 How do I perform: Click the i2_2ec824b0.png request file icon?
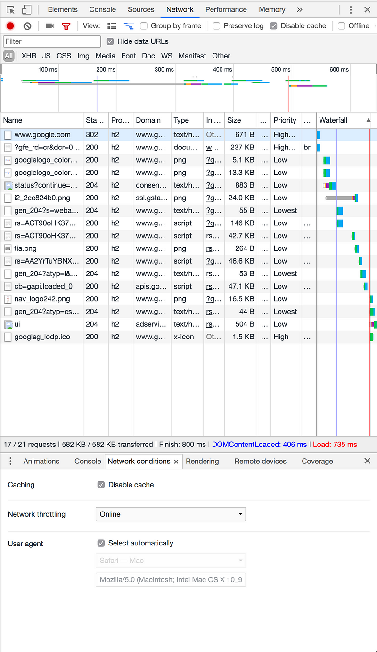8,198
